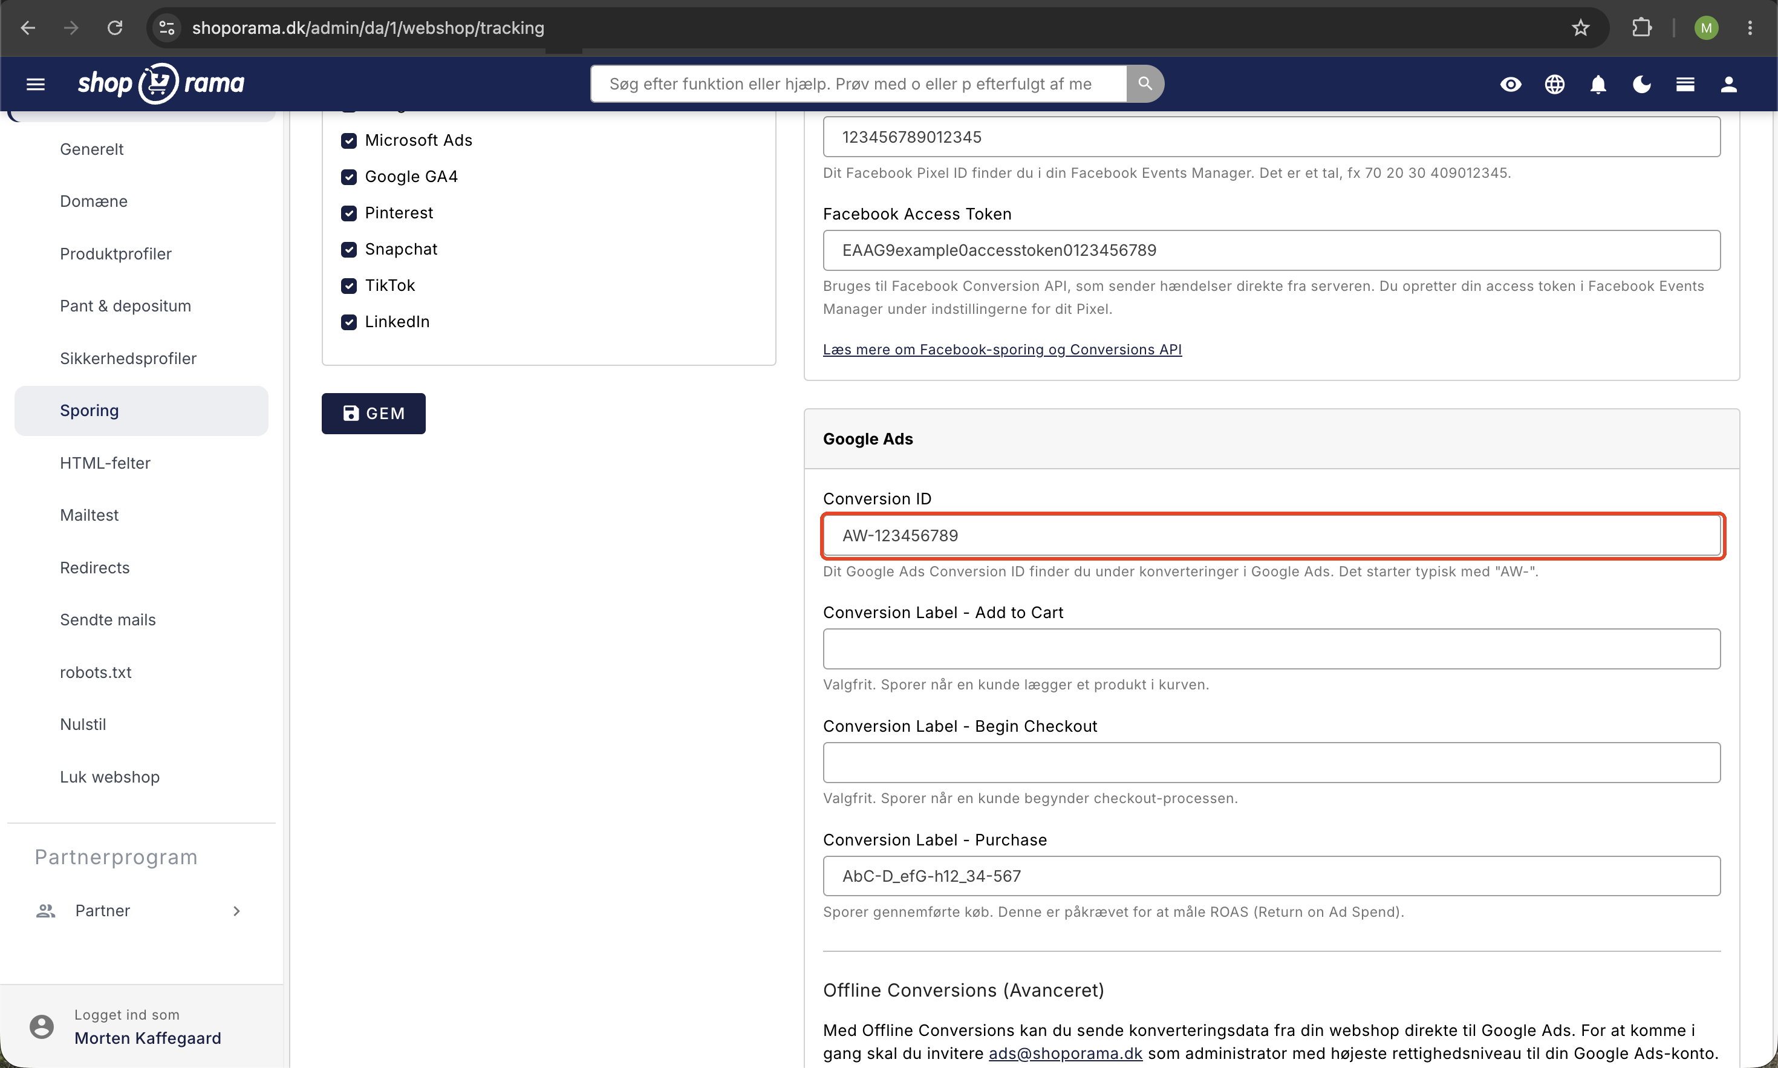Click the search magnifier button

tap(1145, 83)
